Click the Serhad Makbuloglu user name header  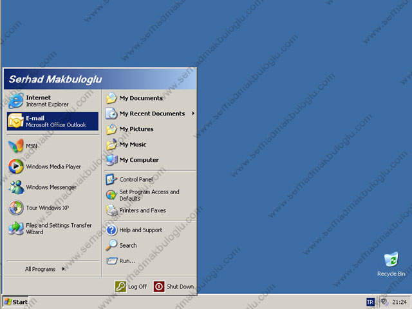pos(55,79)
